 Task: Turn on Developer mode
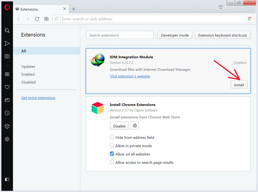click(x=175, y=35)
